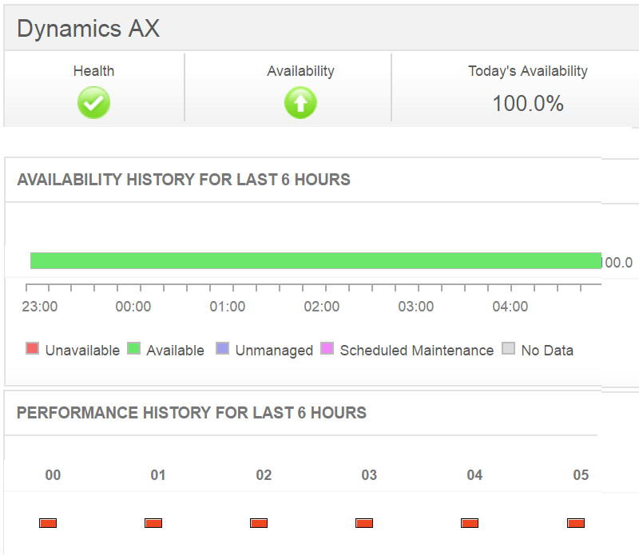Click the No Data legend label
Image resolution: width=639 pixels, height=559 pixels.
(547, 351)
